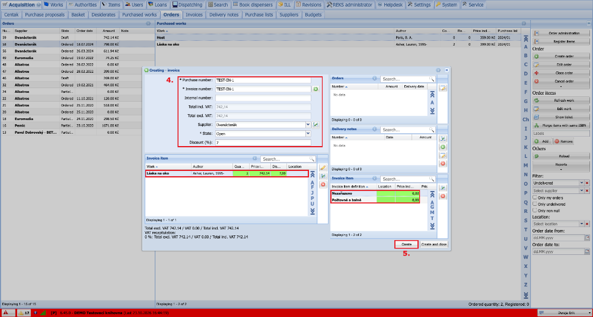
Task: Click red delete icon beside left Invoice item grid
Action: point(323,185)
